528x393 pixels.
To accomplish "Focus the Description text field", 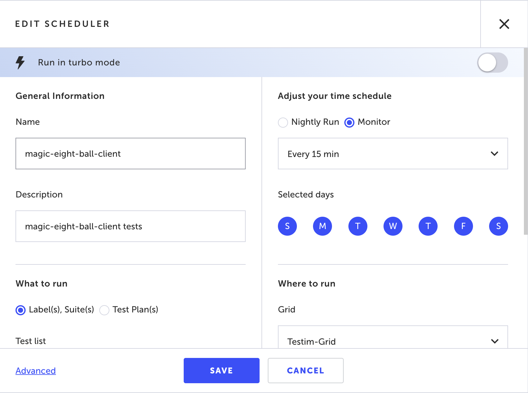I will 131,226.
